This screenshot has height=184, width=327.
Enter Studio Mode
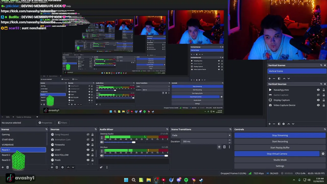[280, 160]
